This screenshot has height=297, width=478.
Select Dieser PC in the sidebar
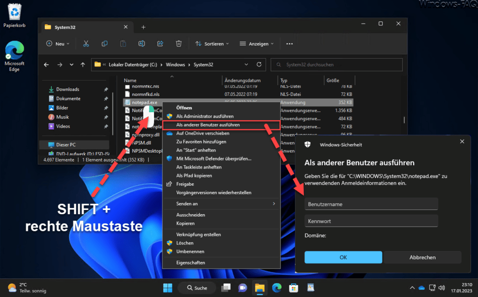coord(74,145)
